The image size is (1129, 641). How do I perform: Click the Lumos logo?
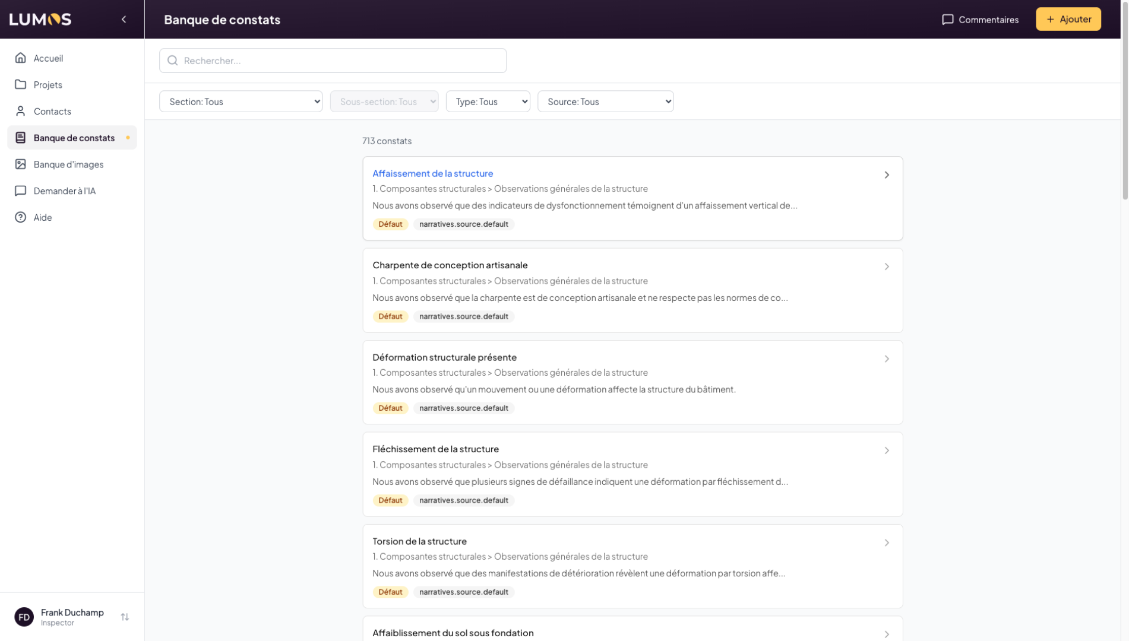click(40, 20)
